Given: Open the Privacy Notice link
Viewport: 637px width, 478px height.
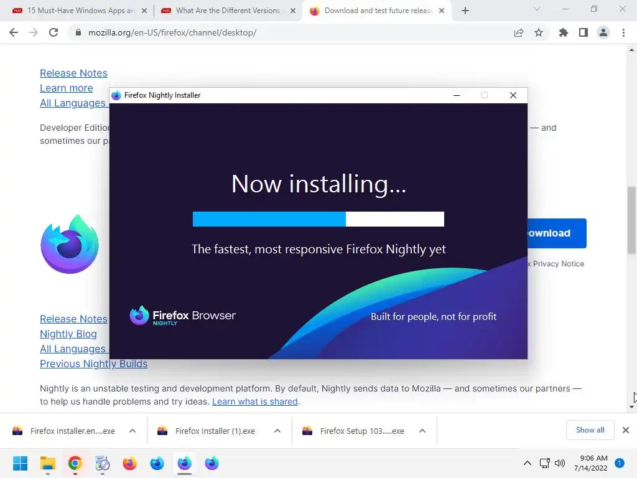Looking at the screenshot, I should point(558,264).
